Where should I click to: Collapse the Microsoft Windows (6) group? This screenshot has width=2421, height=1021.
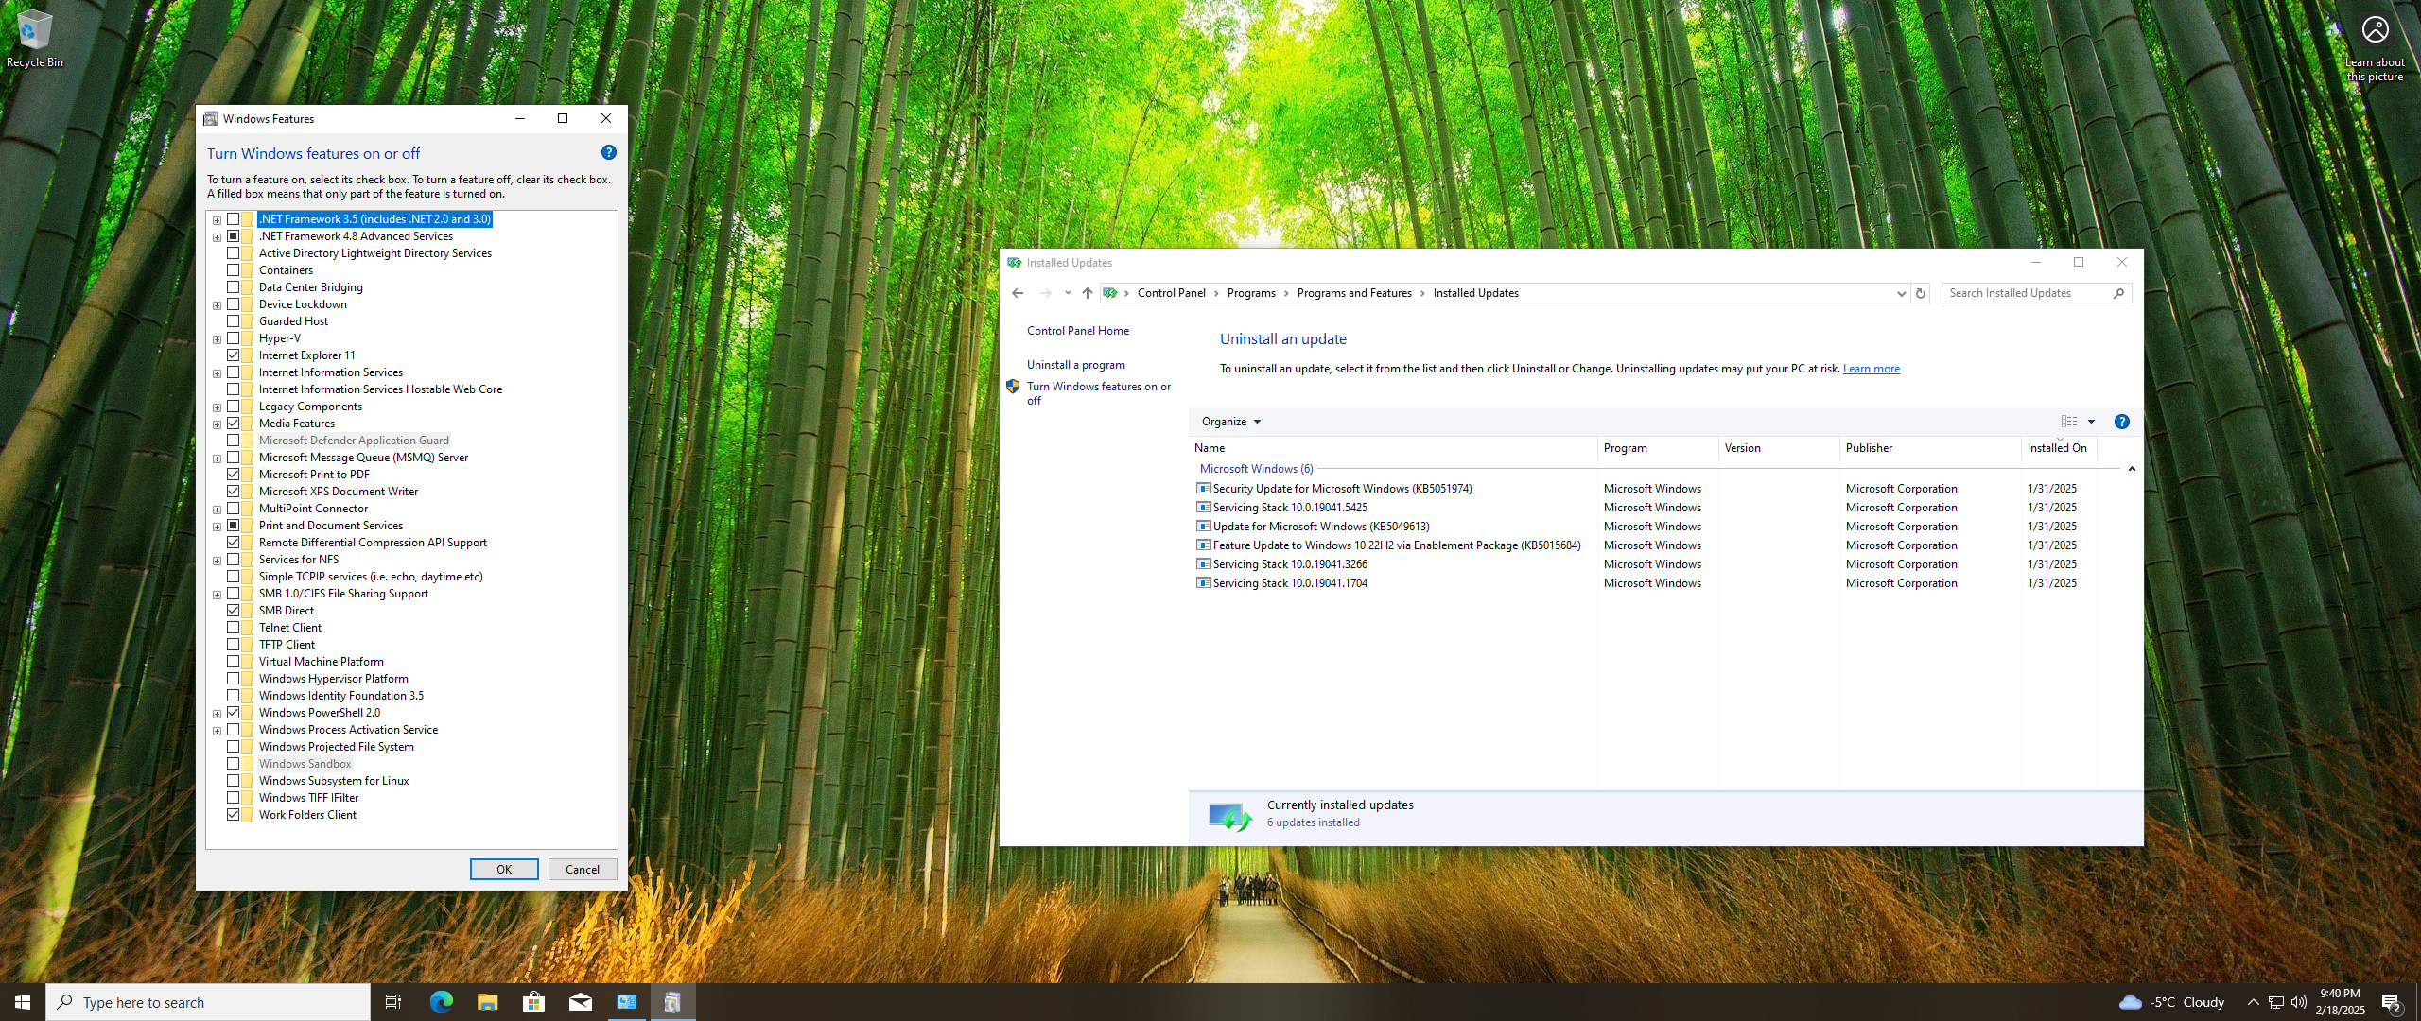2132,469
